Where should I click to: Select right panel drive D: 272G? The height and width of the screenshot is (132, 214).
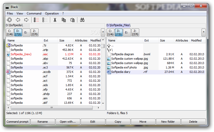coord(119,32)
